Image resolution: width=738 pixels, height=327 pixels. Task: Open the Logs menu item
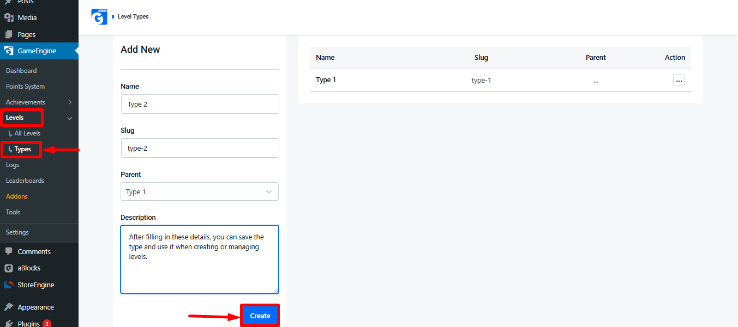pos(13,165)
